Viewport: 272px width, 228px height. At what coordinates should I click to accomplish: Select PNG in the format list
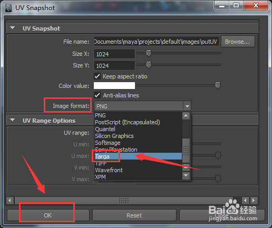coord(138,115)
